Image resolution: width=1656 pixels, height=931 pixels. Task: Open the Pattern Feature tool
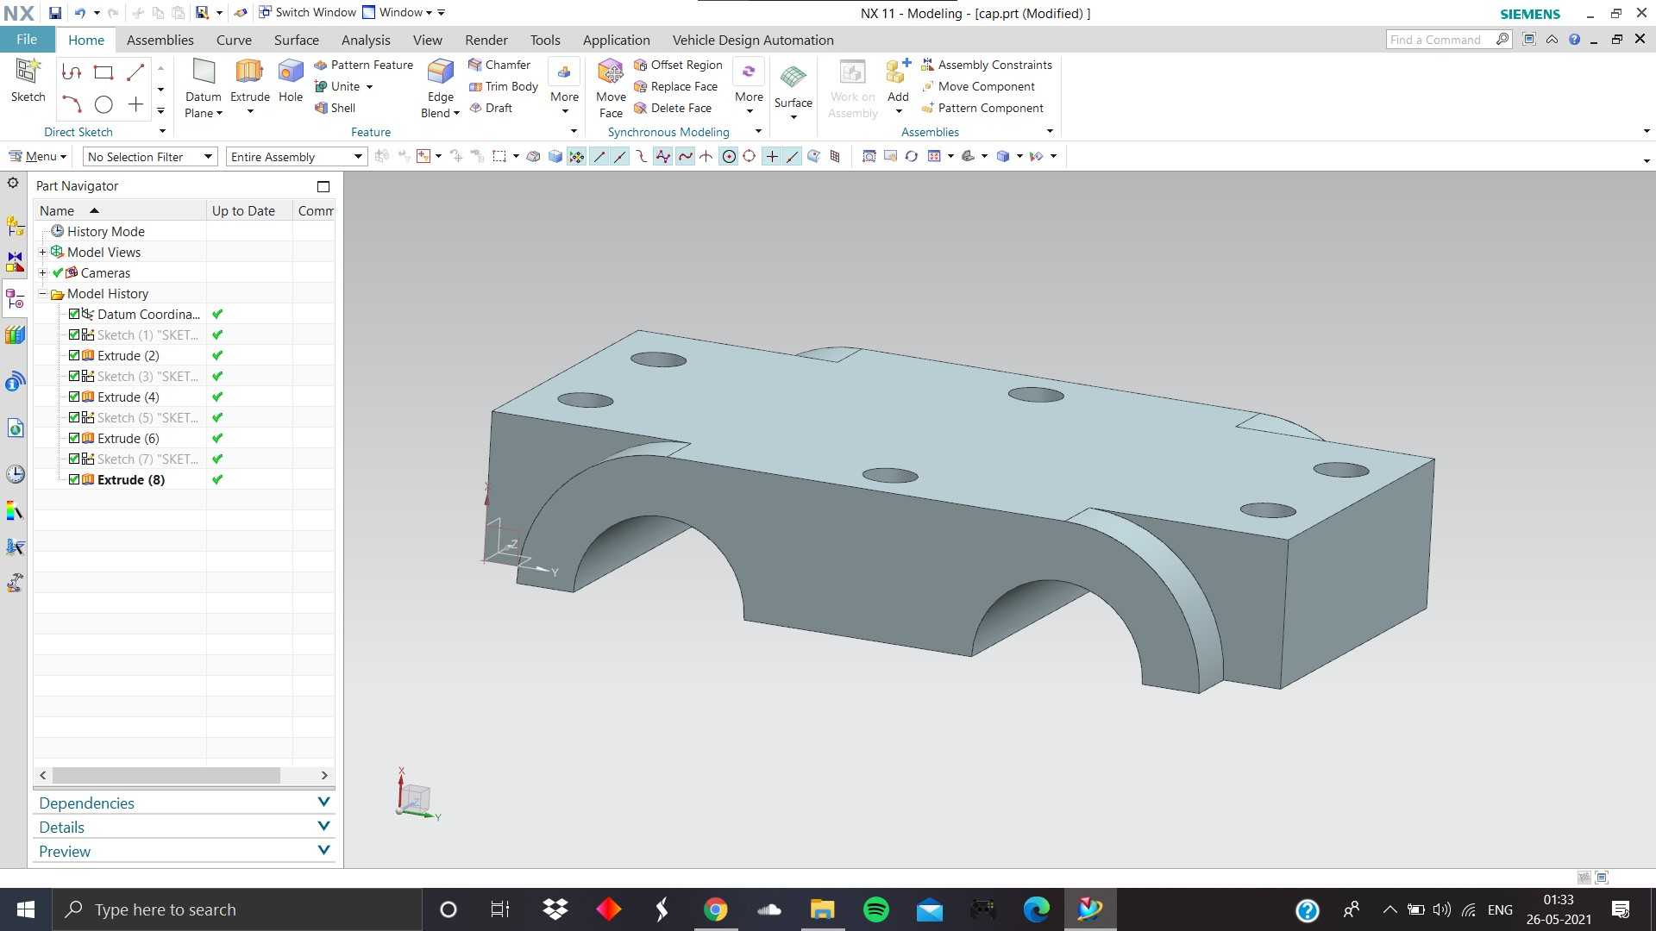[x=364, y=65]
